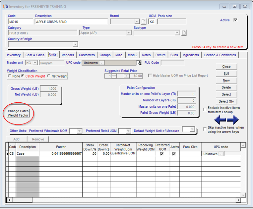Screen dimensions: 253x209
Task: Select the None weight classification option
Action: tap(9, 76)
